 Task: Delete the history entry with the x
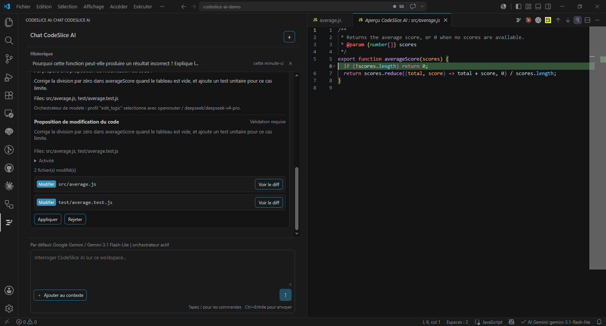pyautogui.click(x=291, y=63)
